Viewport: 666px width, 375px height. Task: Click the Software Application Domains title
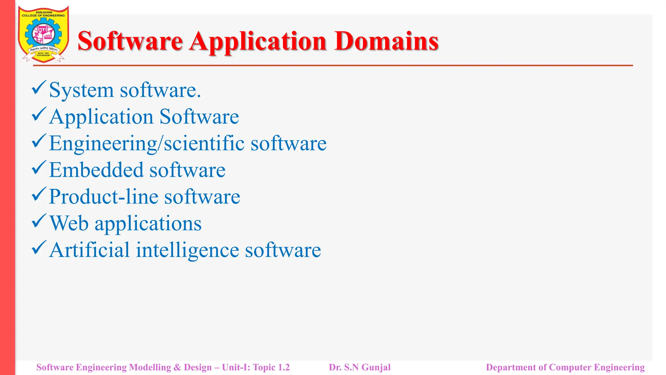[258, 41]
